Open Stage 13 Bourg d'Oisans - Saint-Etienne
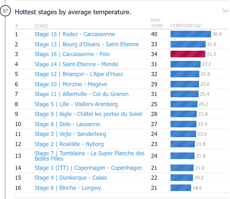Image resolution: width=230 pixels, height=199 pixels. [87, 44]
